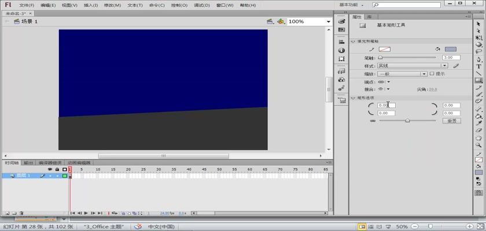Select the Brush tool
486x231 pixels.
coord(478,94)
